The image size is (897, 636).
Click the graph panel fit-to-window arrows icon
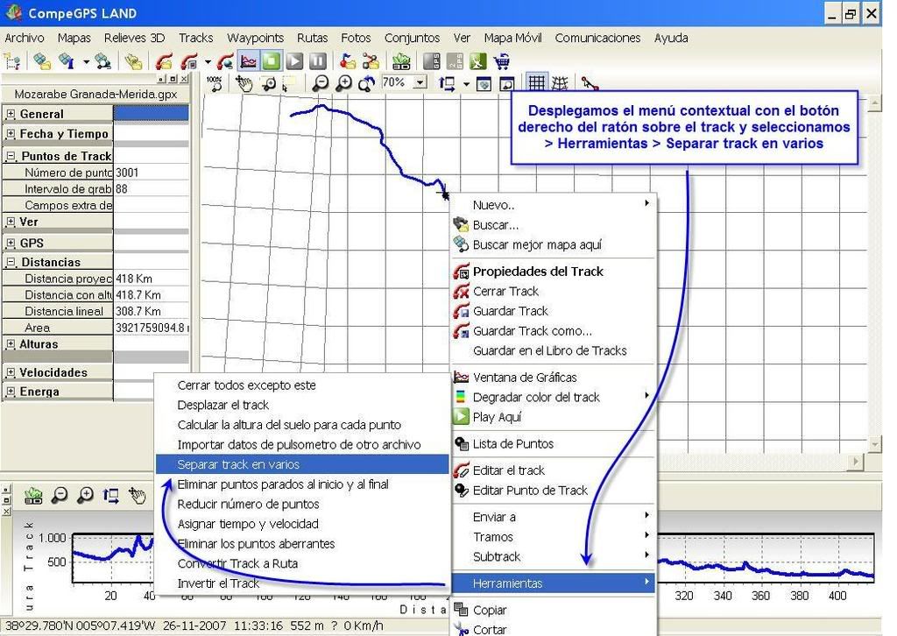coord(110,495)
